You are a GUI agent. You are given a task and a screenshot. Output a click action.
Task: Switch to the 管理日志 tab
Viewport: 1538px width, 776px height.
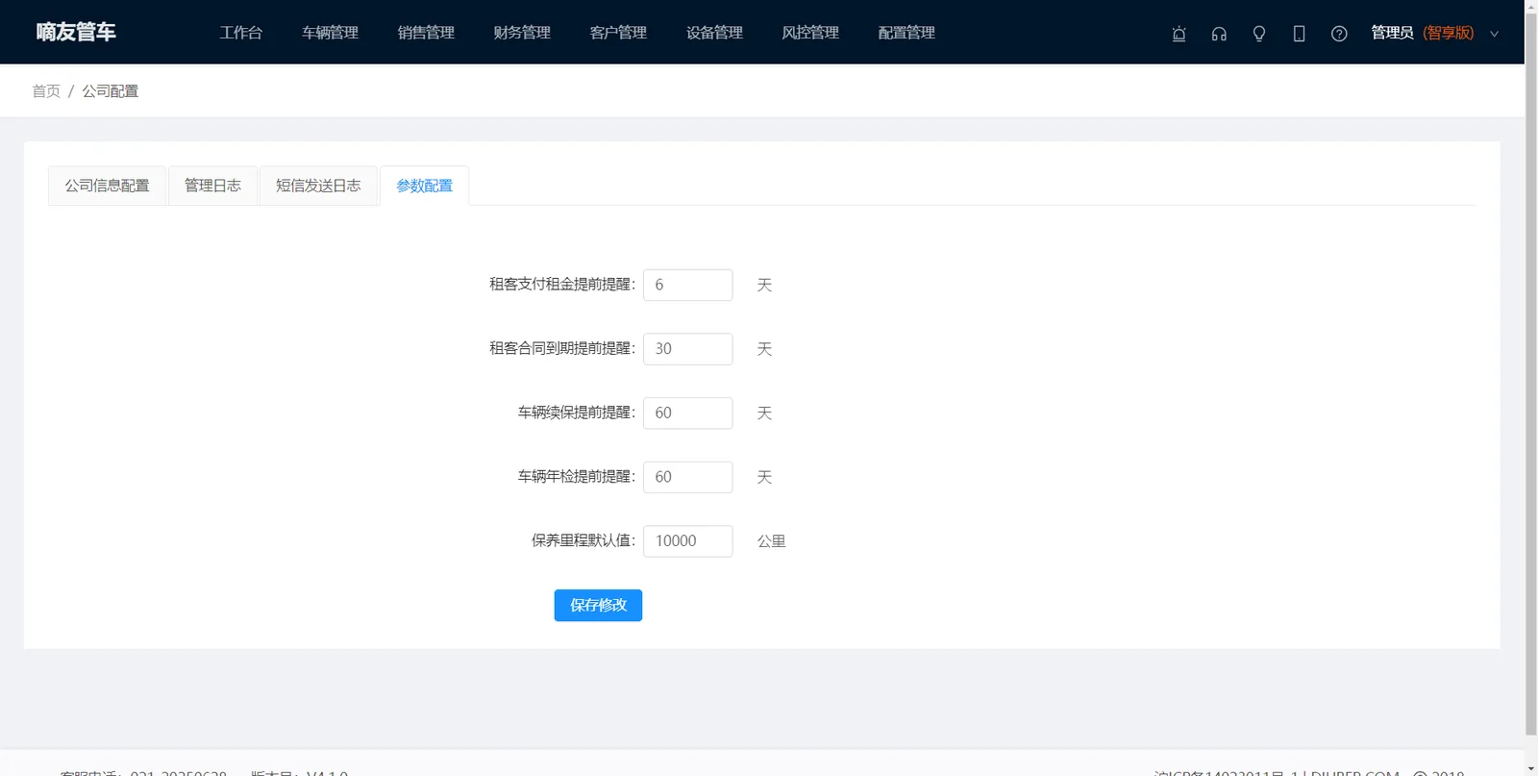[x=212, y=186]
